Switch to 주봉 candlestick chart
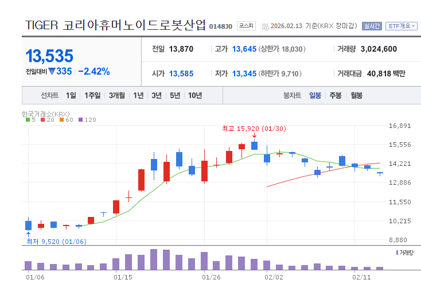The image size is (421, 295). click(336, 95)
